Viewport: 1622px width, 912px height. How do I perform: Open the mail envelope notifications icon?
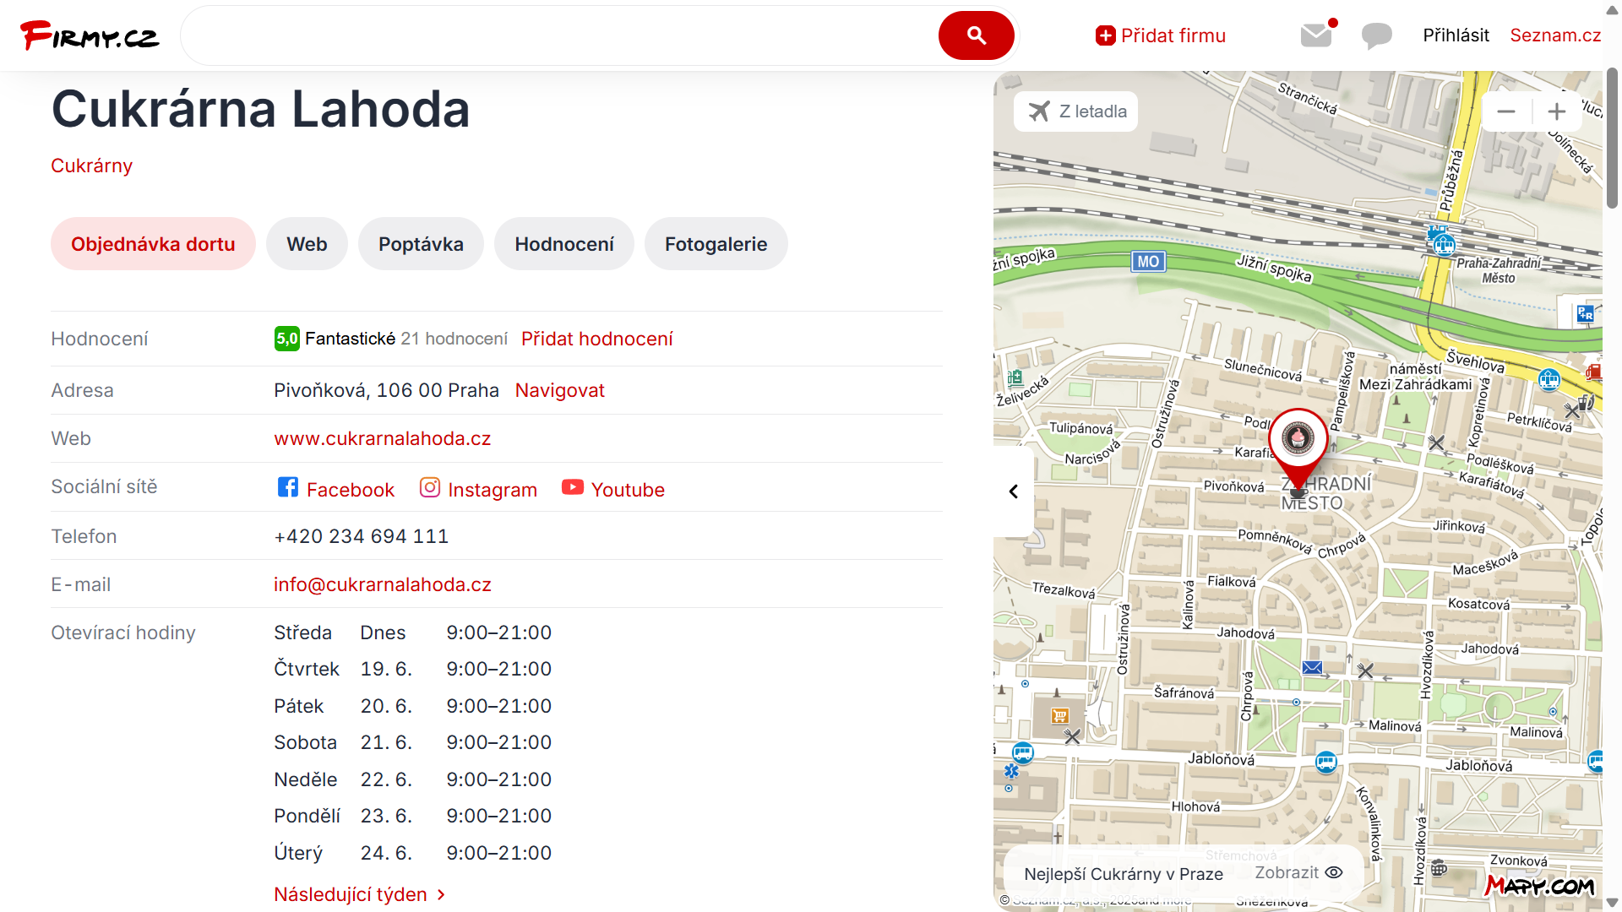(1316, 35)
